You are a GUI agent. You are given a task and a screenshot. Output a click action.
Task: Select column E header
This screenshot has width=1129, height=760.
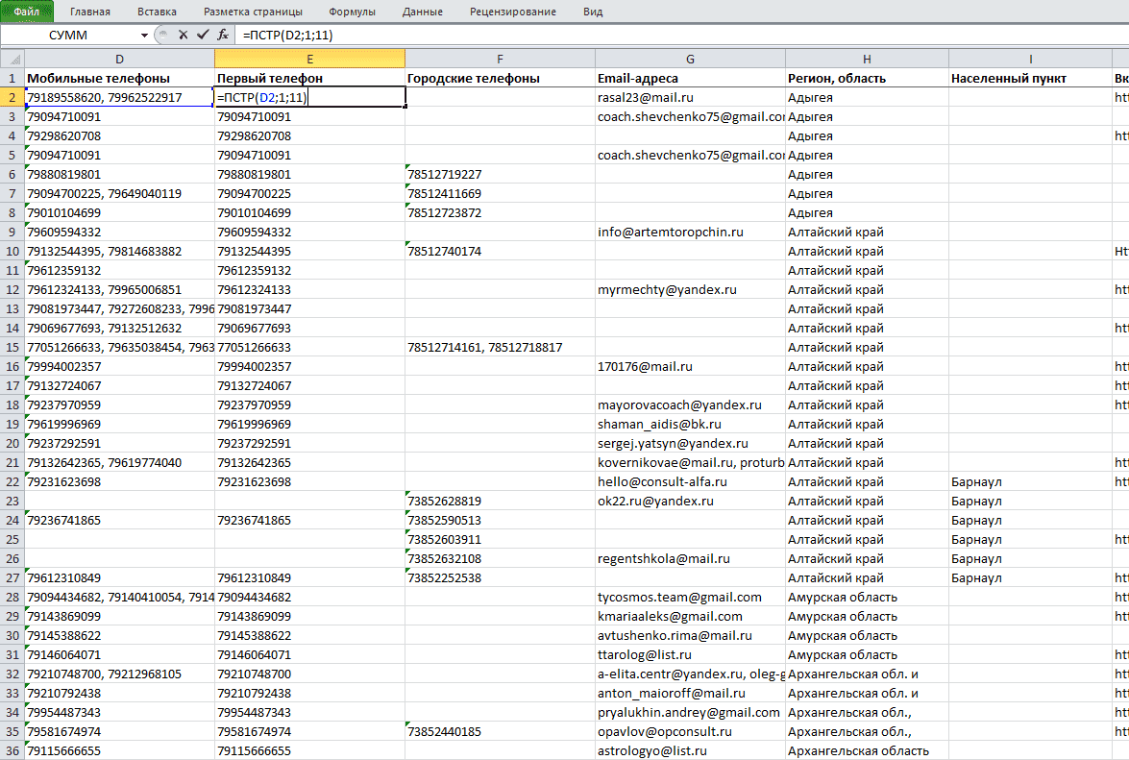tap(309, 59)
